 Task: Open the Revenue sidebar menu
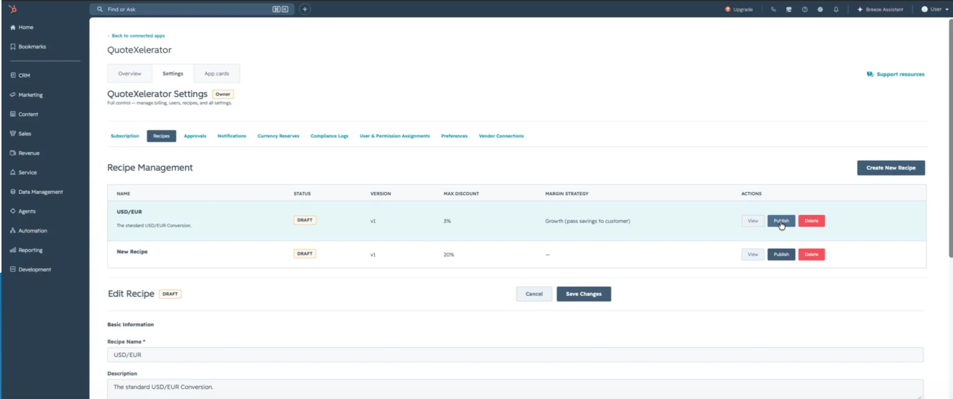tap(25, 153)
